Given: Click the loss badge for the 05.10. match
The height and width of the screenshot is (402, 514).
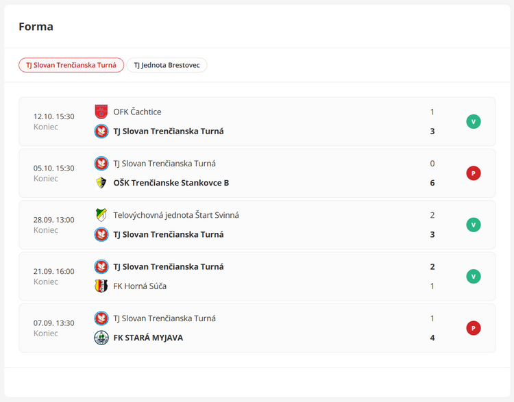Looking at the screenshot, I should [x=473, y=173].
